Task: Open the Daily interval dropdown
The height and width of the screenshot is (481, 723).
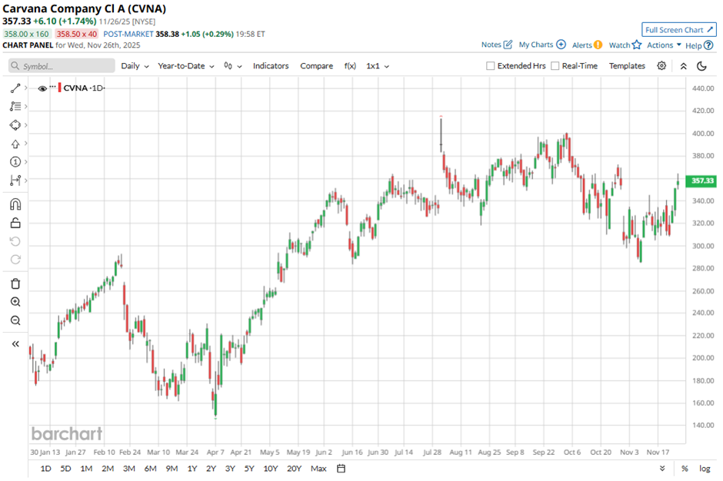Action: coord(135,66)
